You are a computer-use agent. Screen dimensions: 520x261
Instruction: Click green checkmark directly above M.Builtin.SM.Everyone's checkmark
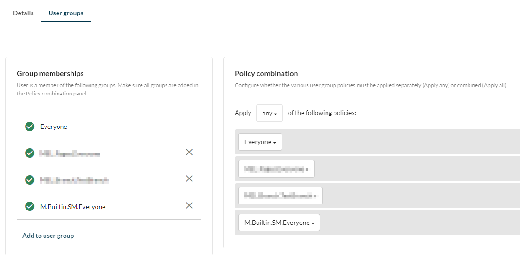pos(30,179)
